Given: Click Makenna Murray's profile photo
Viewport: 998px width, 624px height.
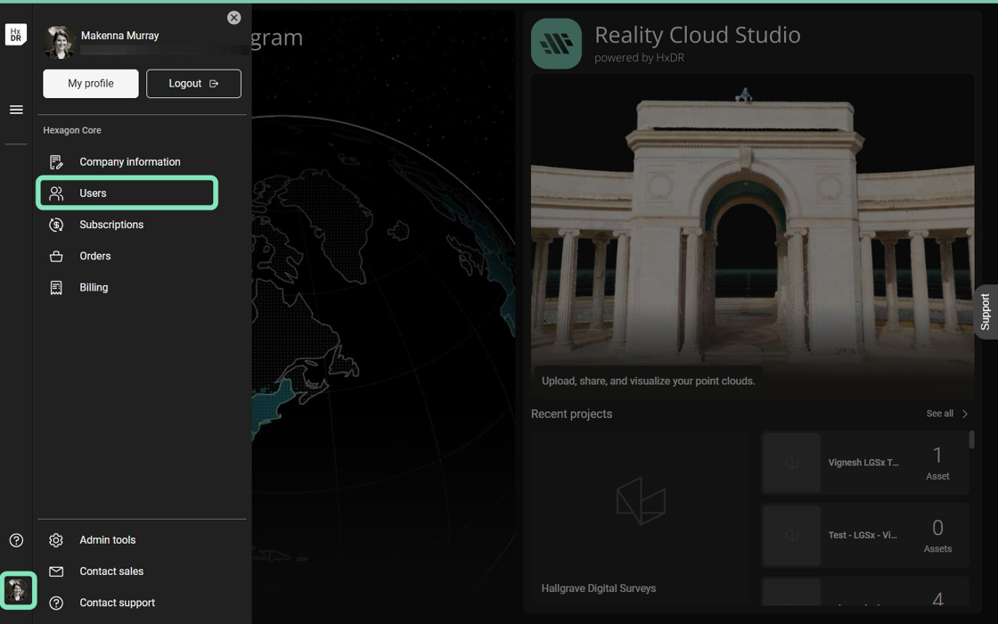Looking at the screenshot, I should (59, 42).
